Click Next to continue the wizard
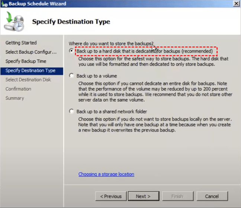 coord(143,196)
